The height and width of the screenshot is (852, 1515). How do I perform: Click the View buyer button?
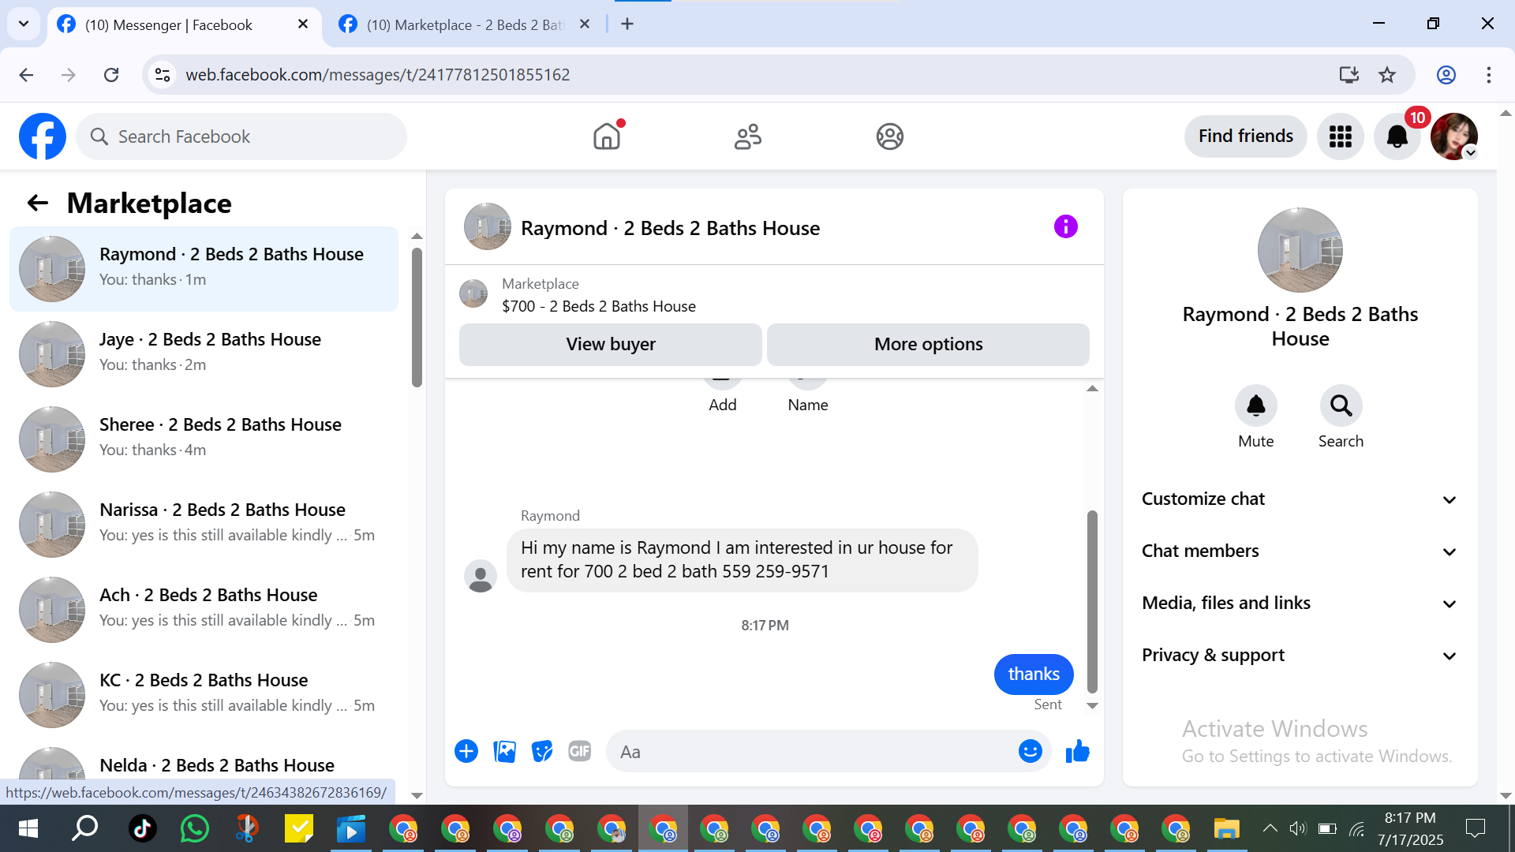pyautogui.click(x=610, y=345)
